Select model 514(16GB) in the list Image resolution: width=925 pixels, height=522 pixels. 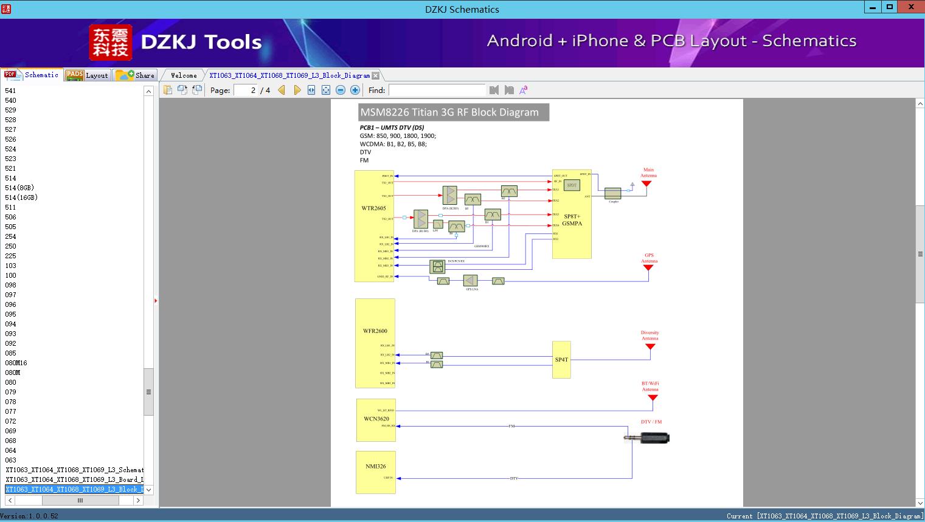(x=21, y=197)
